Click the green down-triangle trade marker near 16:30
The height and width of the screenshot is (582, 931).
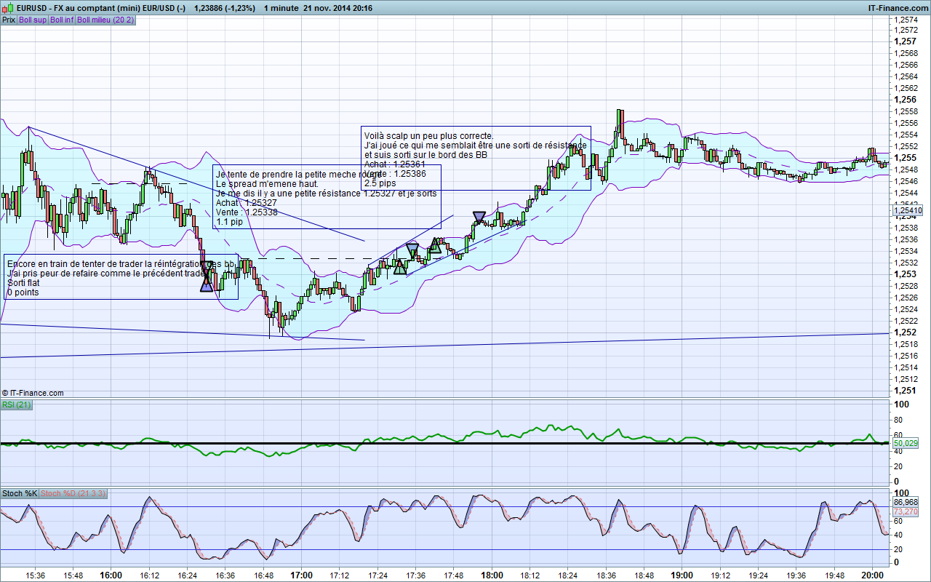(x=207, y=268)
